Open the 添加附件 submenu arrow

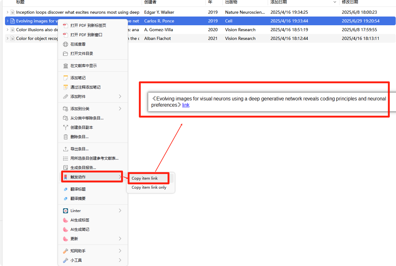[120, 97]
